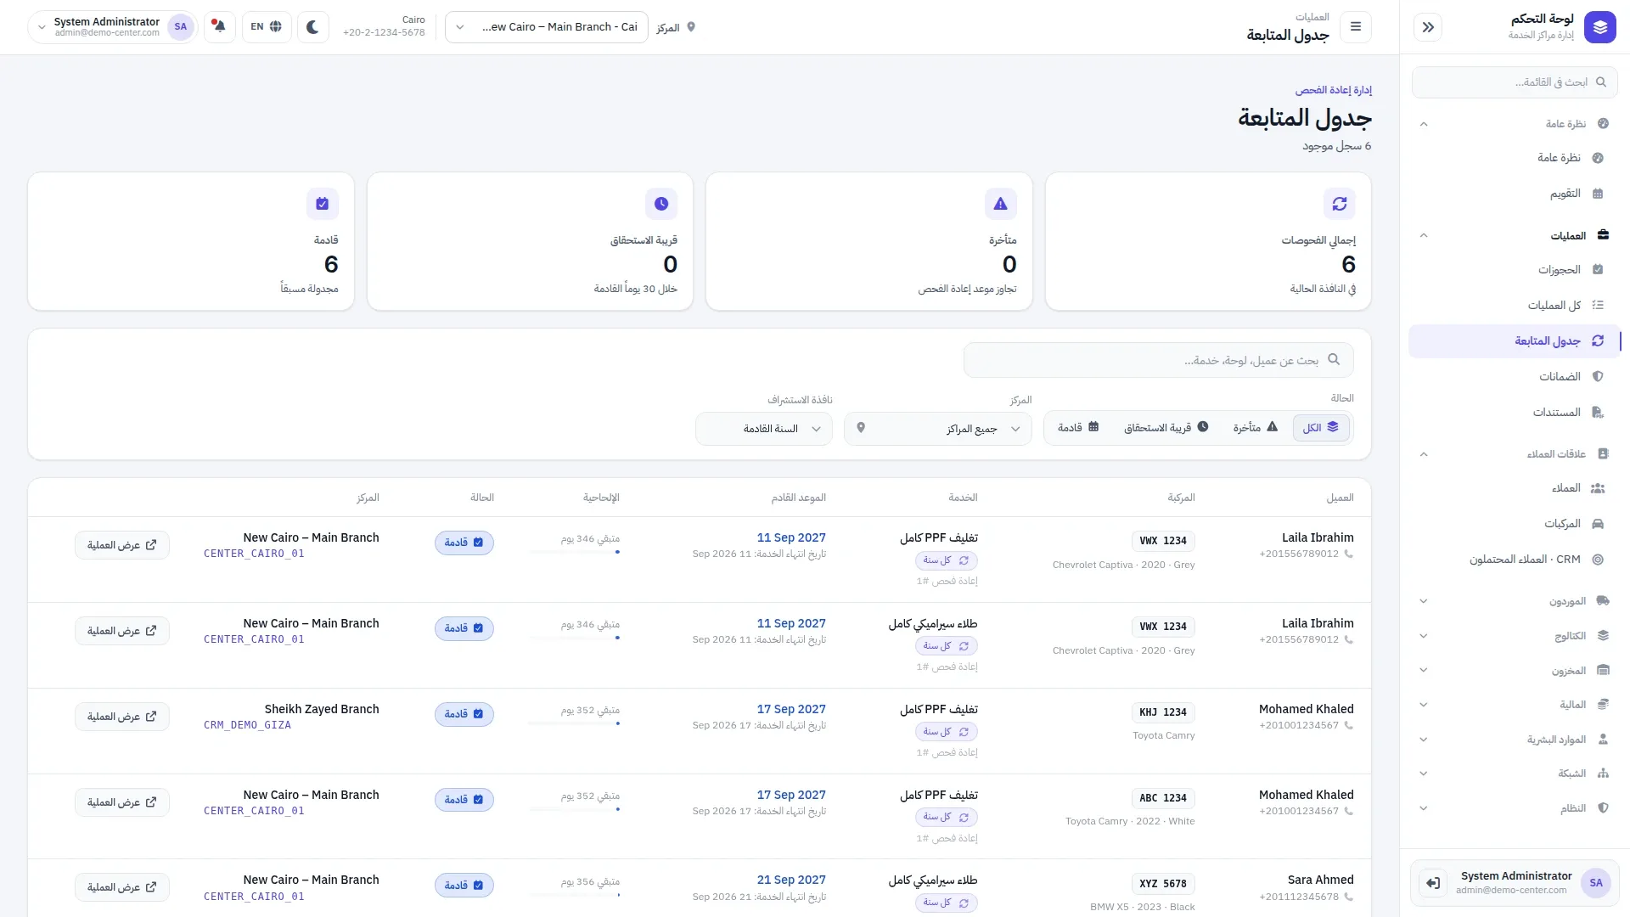Click عرض العملية for Sara Ahmed row
Viewport: 1630px width, 917px height.
pyautogui.click(x=122, y=887)
